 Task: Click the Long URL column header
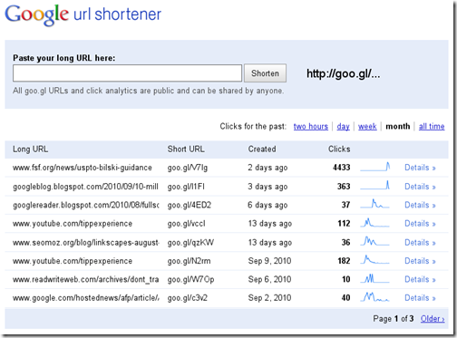pos(30,150)
